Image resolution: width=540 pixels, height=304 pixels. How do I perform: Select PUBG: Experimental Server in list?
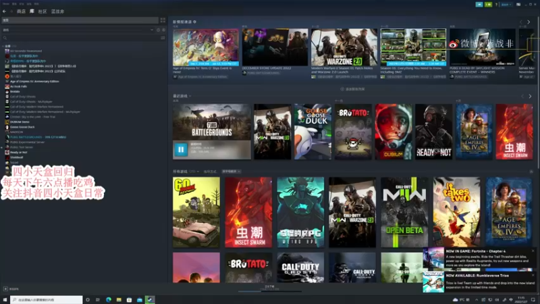27,143
